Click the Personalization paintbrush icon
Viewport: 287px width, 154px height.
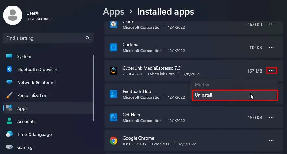click(9, 95)
